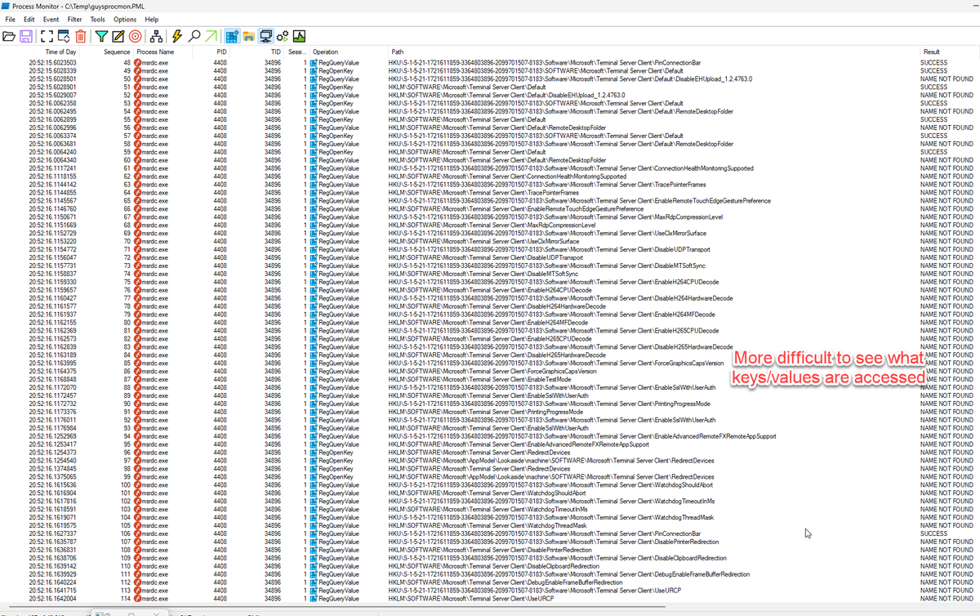Select the Include Process From Window target icon

point(135,36)
